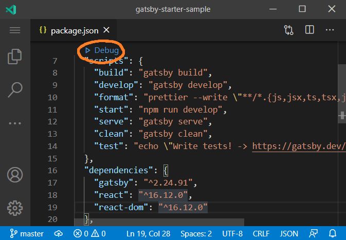
Task: Close the package.json tab
Action: [x=106, y=30]
